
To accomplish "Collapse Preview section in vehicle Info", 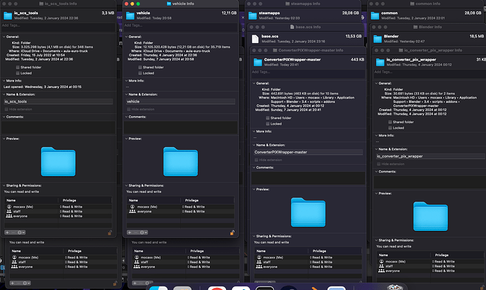I will (x=127, y=139).
